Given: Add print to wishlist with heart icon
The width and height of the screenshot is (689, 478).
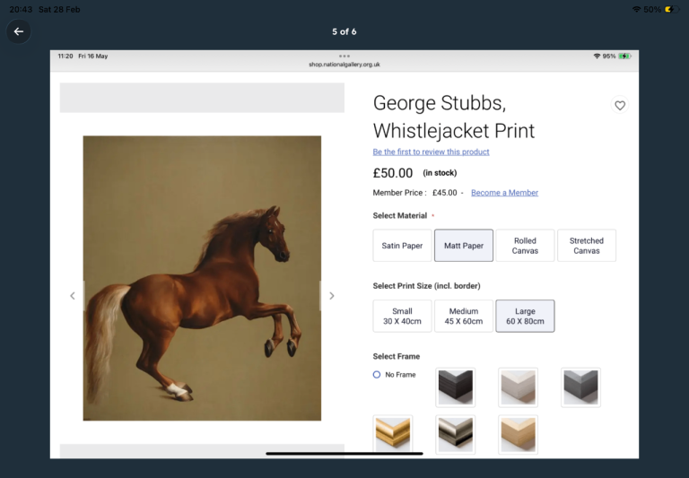Looking at the screenshot, I should (619, 106).
